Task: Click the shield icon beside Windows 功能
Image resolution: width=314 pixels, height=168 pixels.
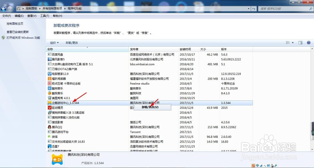Action: pyautogui.click(x=3, y=38)
